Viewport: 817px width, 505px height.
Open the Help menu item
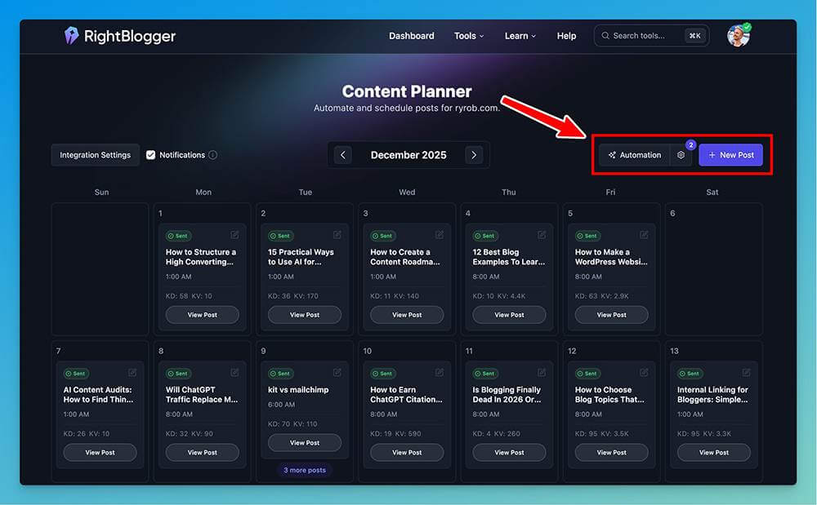(566, 36)
